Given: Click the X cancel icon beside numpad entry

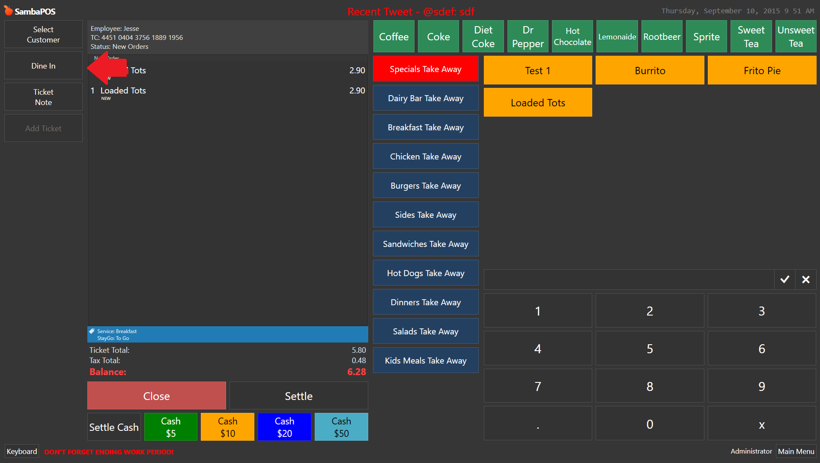Looking at the screenshot, I should 806,280.
